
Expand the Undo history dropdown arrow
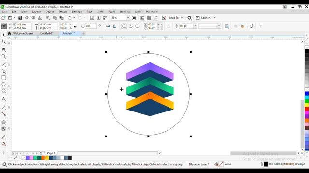point(74,18)
